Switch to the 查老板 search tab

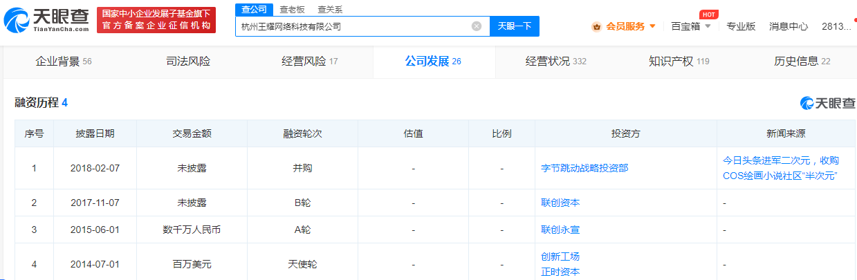coord(292,10)
